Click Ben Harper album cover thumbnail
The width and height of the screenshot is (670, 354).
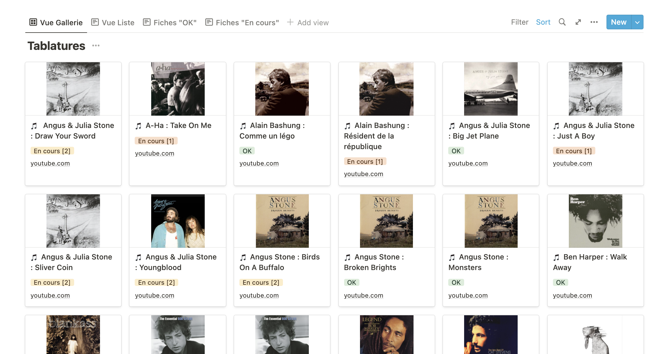pos(596,221)
